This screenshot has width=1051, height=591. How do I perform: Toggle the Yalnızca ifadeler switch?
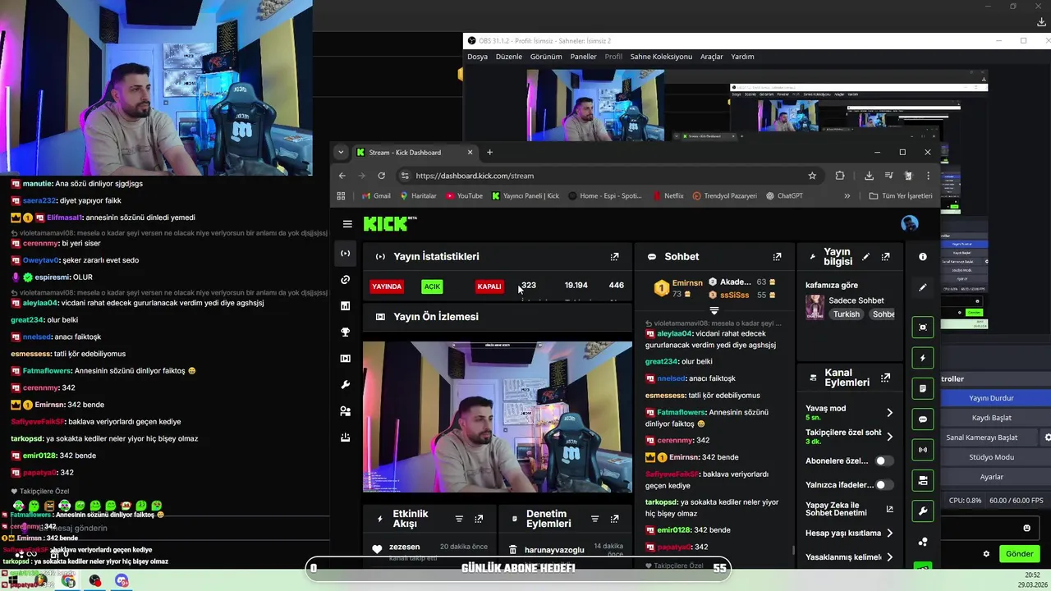point(884,485)
